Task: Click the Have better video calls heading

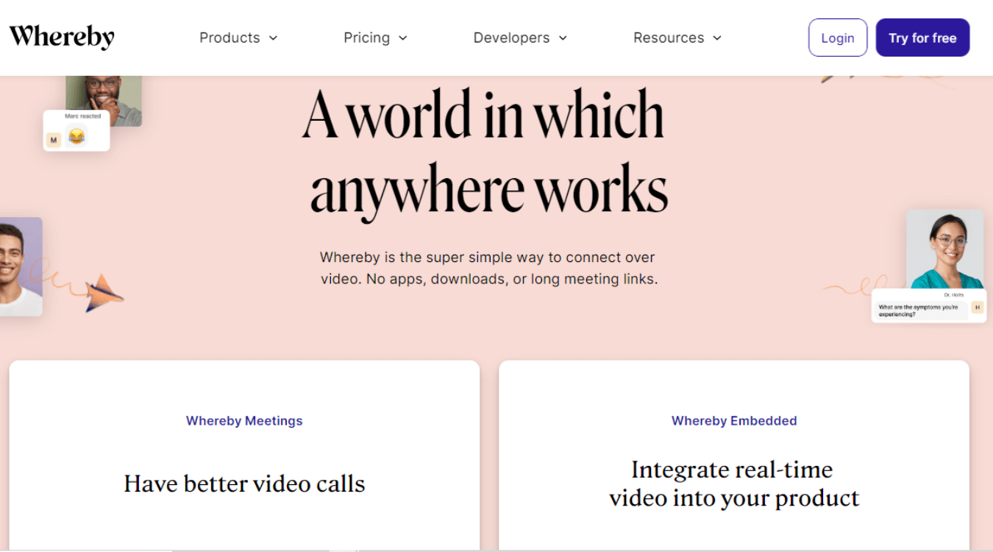Action: click(x=244, y=484)
